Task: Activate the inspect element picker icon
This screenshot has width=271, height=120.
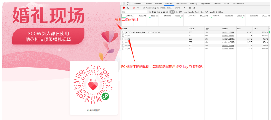Action: [x=124, y=4]
